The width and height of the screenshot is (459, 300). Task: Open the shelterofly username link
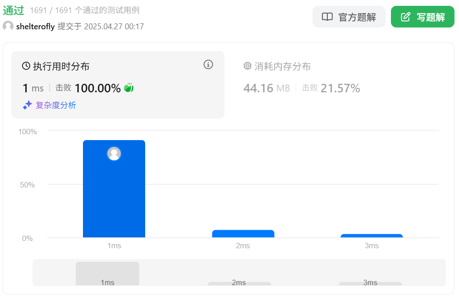36,26
